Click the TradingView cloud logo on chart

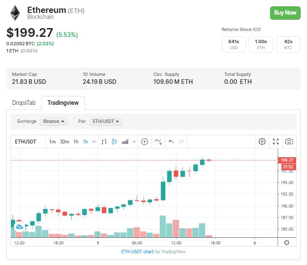click(19, 227)
